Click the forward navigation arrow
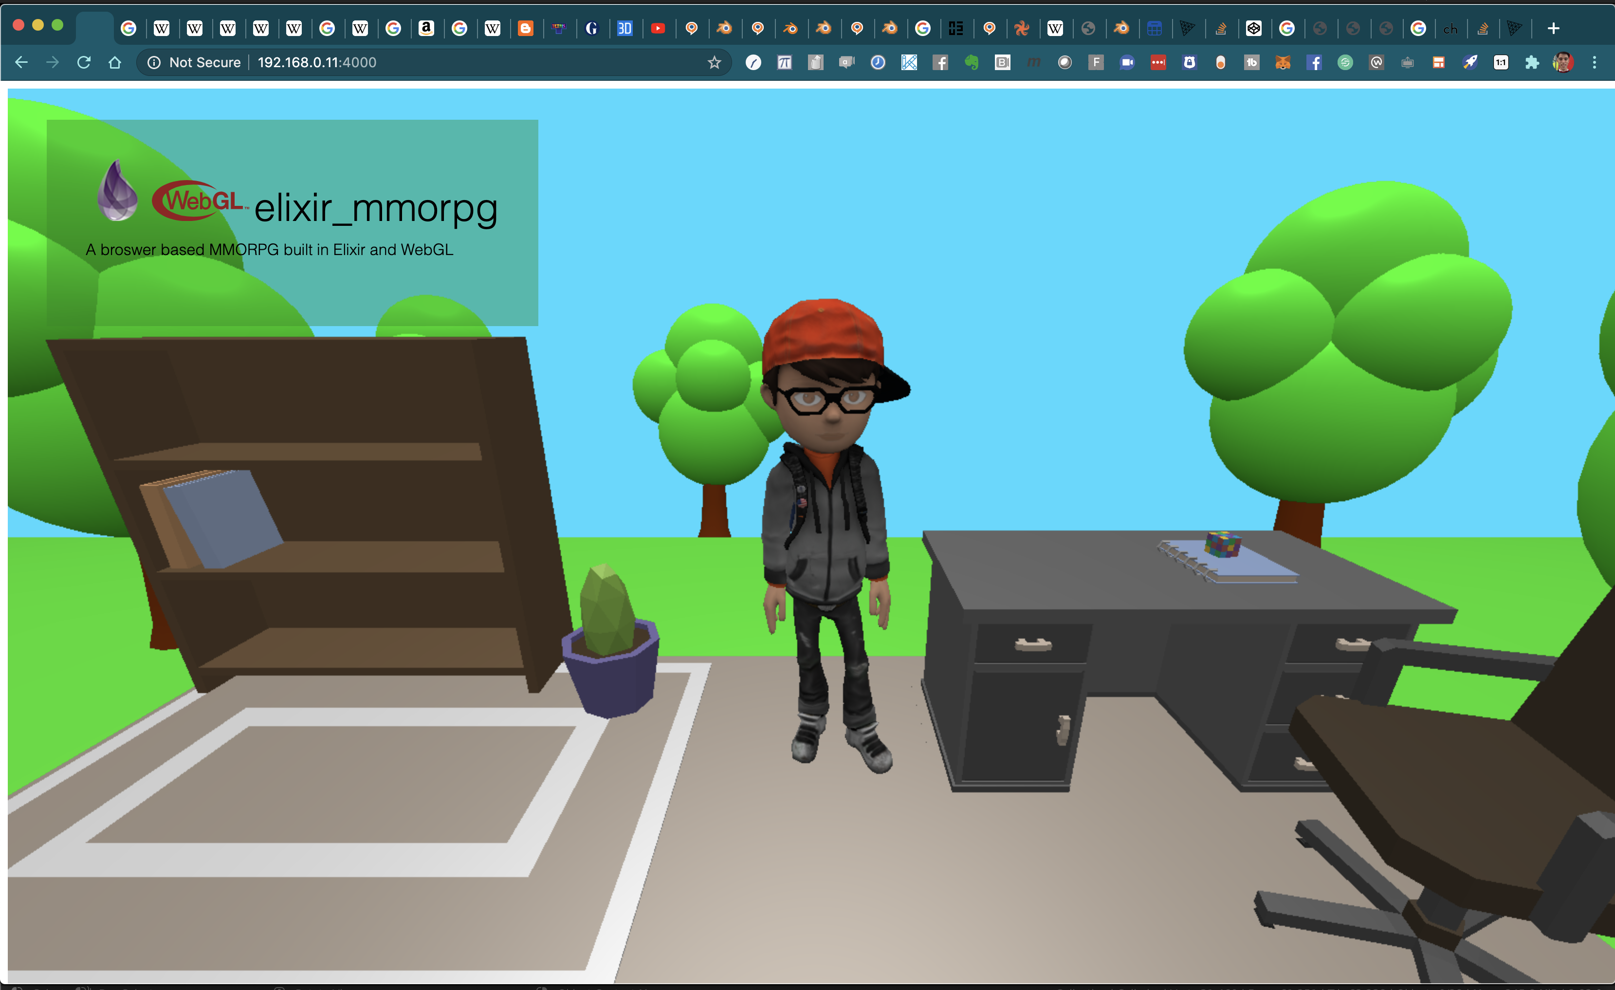1615x990 pixels. click(x=53, y=62)
